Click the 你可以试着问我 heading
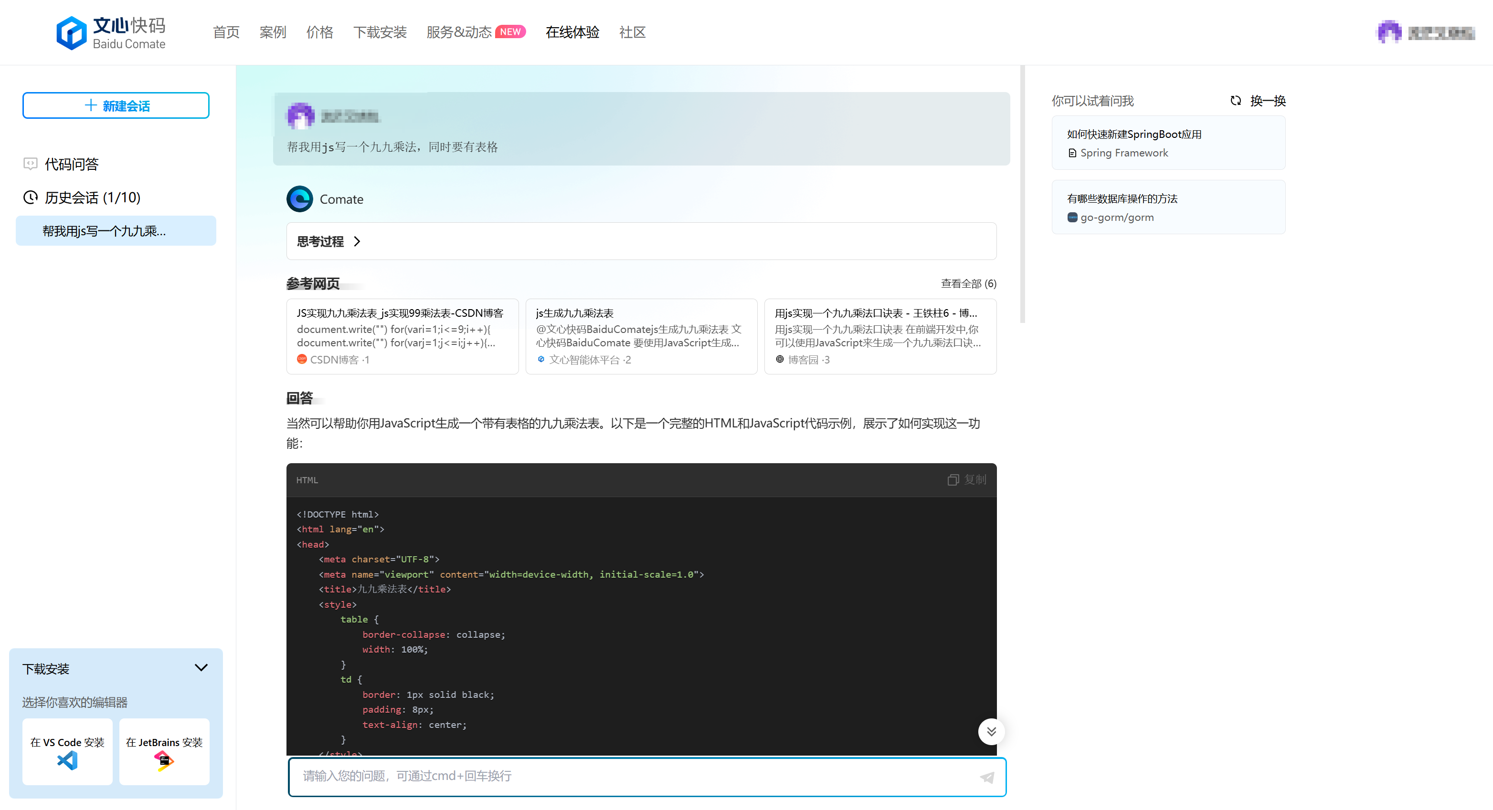The image size is (1493, 810). pyautogui.click(x=1092, y=101)
